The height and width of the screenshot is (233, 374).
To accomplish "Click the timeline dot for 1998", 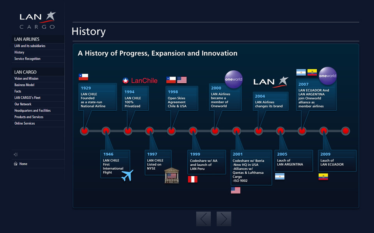I will pos(171,131).
